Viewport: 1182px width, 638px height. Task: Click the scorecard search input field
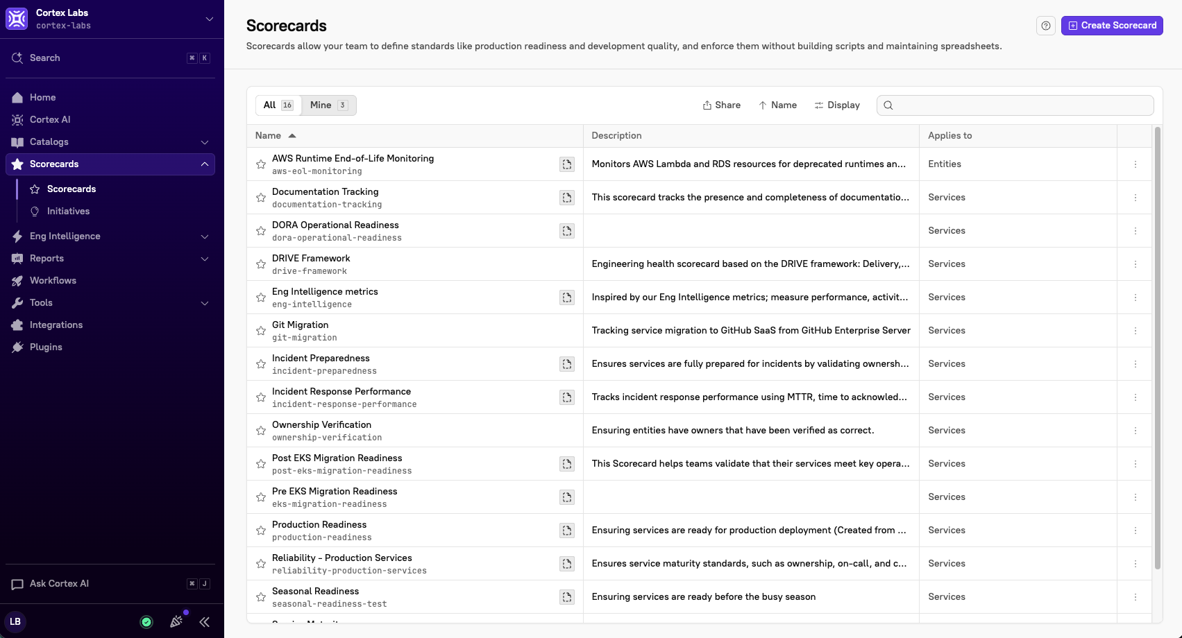point(1015,105)
